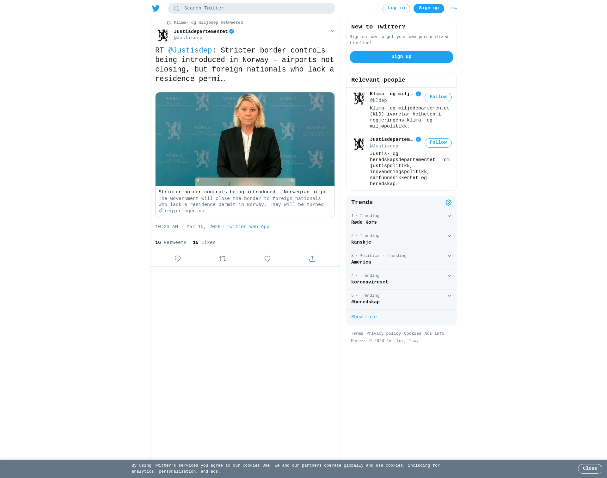Share the tweet via the share icon
This screenshot has width=607, height=478.
tap(312, 259)
